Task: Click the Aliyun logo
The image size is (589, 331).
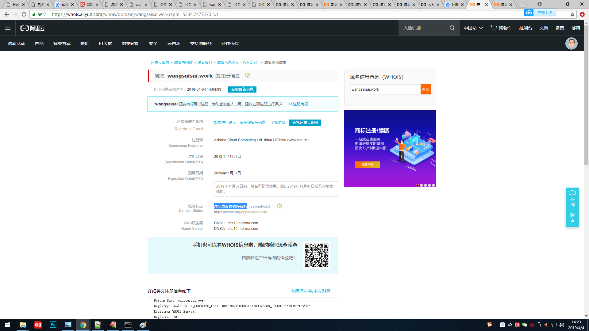Action: 33,28
